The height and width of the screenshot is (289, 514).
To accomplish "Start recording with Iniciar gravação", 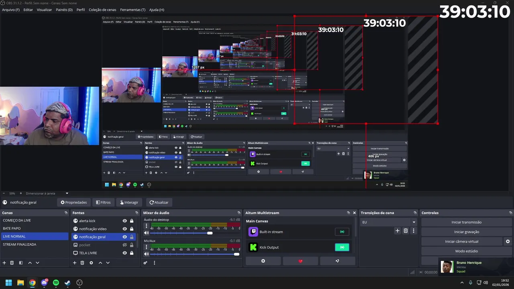I will click(x=466, y=232).
